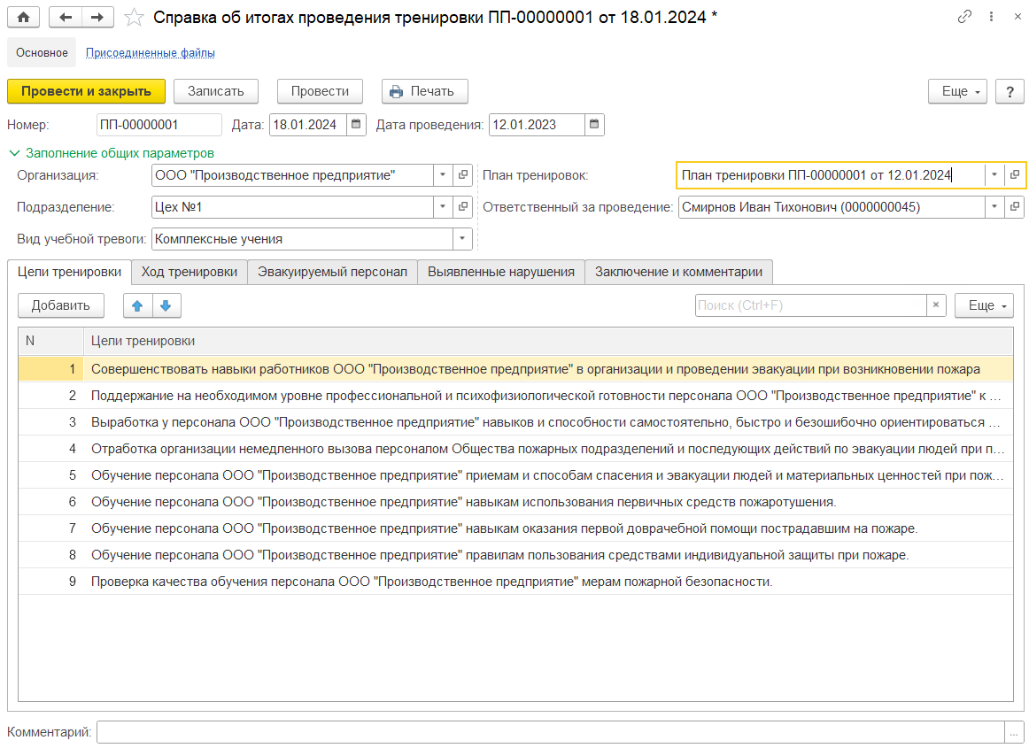Go back with the left arrow
The width and height of the screenshot is (1029, 748).
pos(66,18)
